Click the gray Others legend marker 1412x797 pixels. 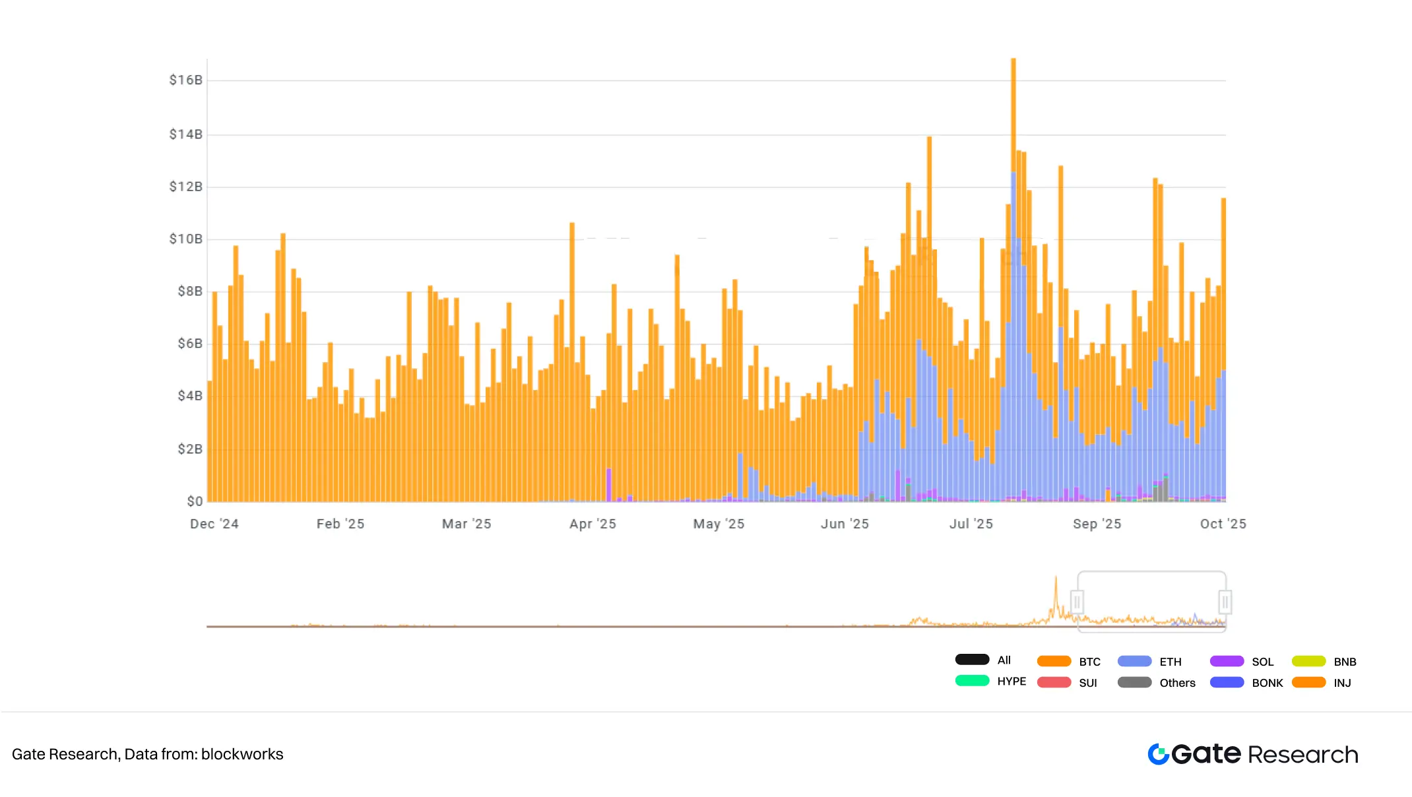[1134, 683]
